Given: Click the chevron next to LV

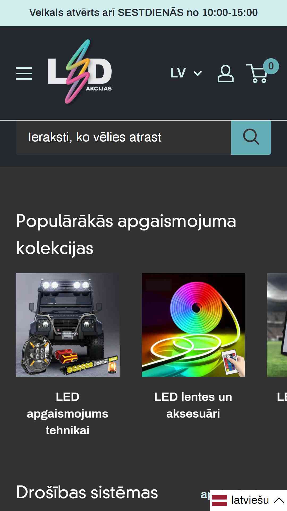Looking at the screenshot, I should [198, 73].
